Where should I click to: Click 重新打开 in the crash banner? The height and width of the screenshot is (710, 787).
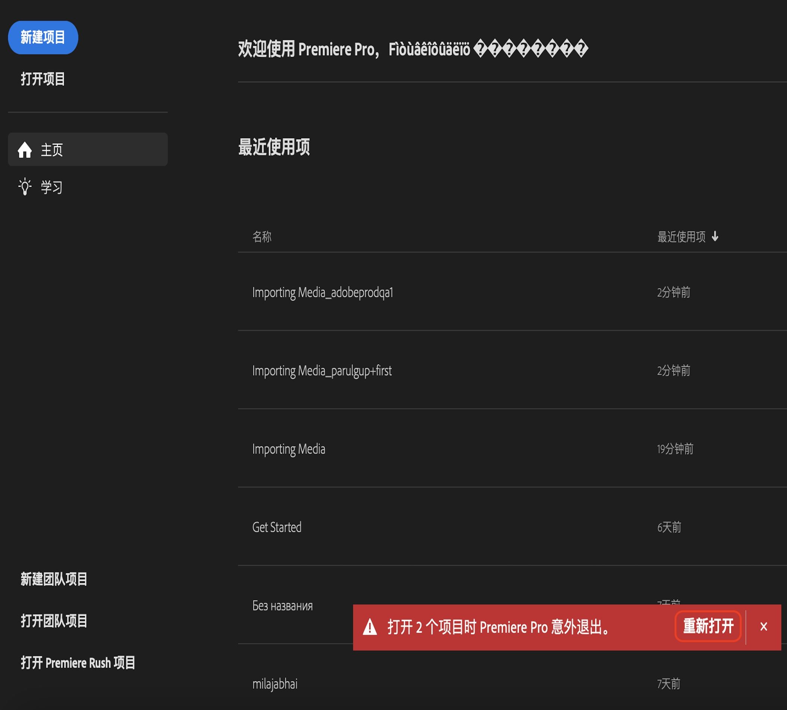(x=708, y=626)
